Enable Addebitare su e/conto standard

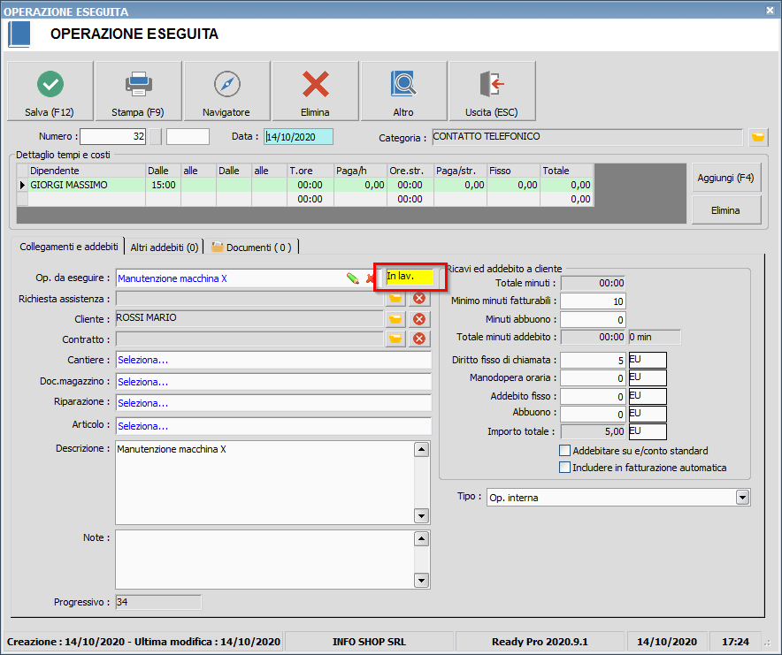[x=565, y=451]
